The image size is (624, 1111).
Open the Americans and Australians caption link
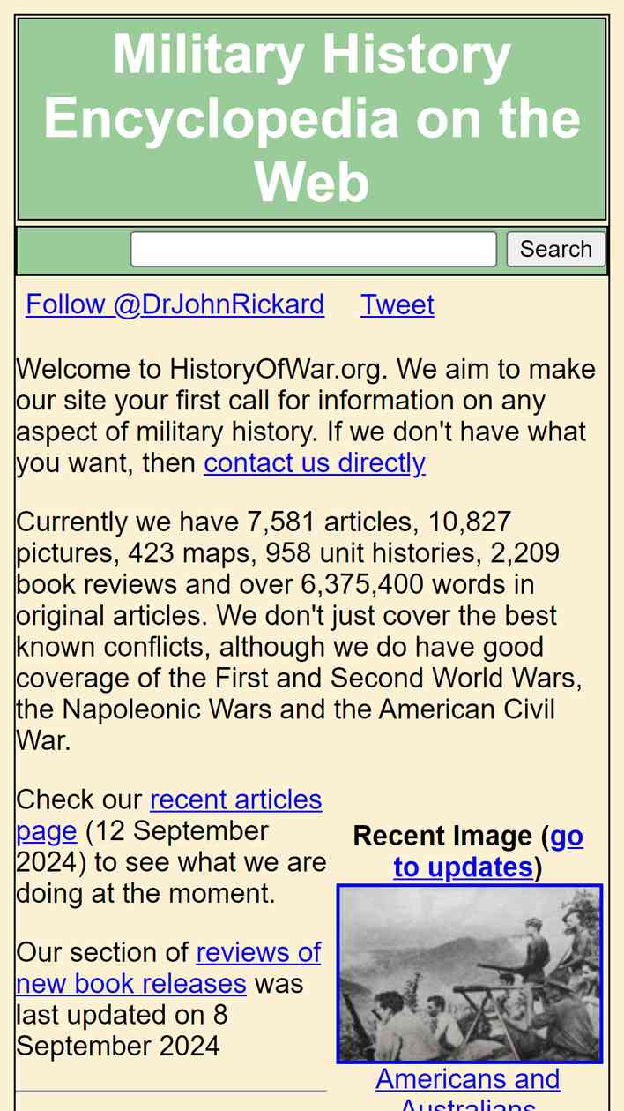pos(468,1089)
